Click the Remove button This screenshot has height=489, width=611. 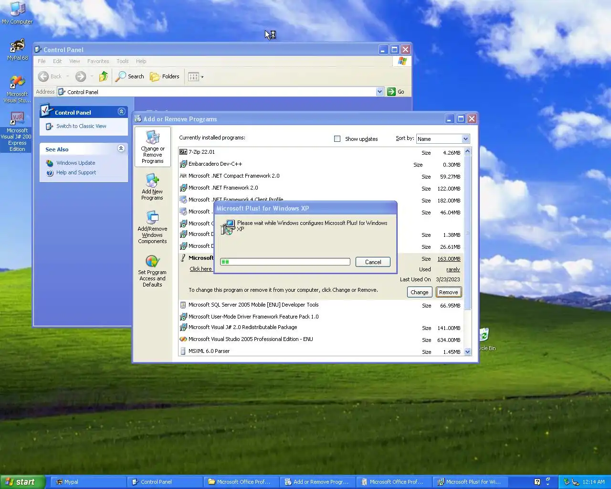point(449,292)
